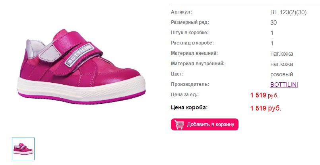The height and width of the screenshot is (165, 320).
Task: Click the bold 'Цена короба:' label
Action: (x=189, y=107)
